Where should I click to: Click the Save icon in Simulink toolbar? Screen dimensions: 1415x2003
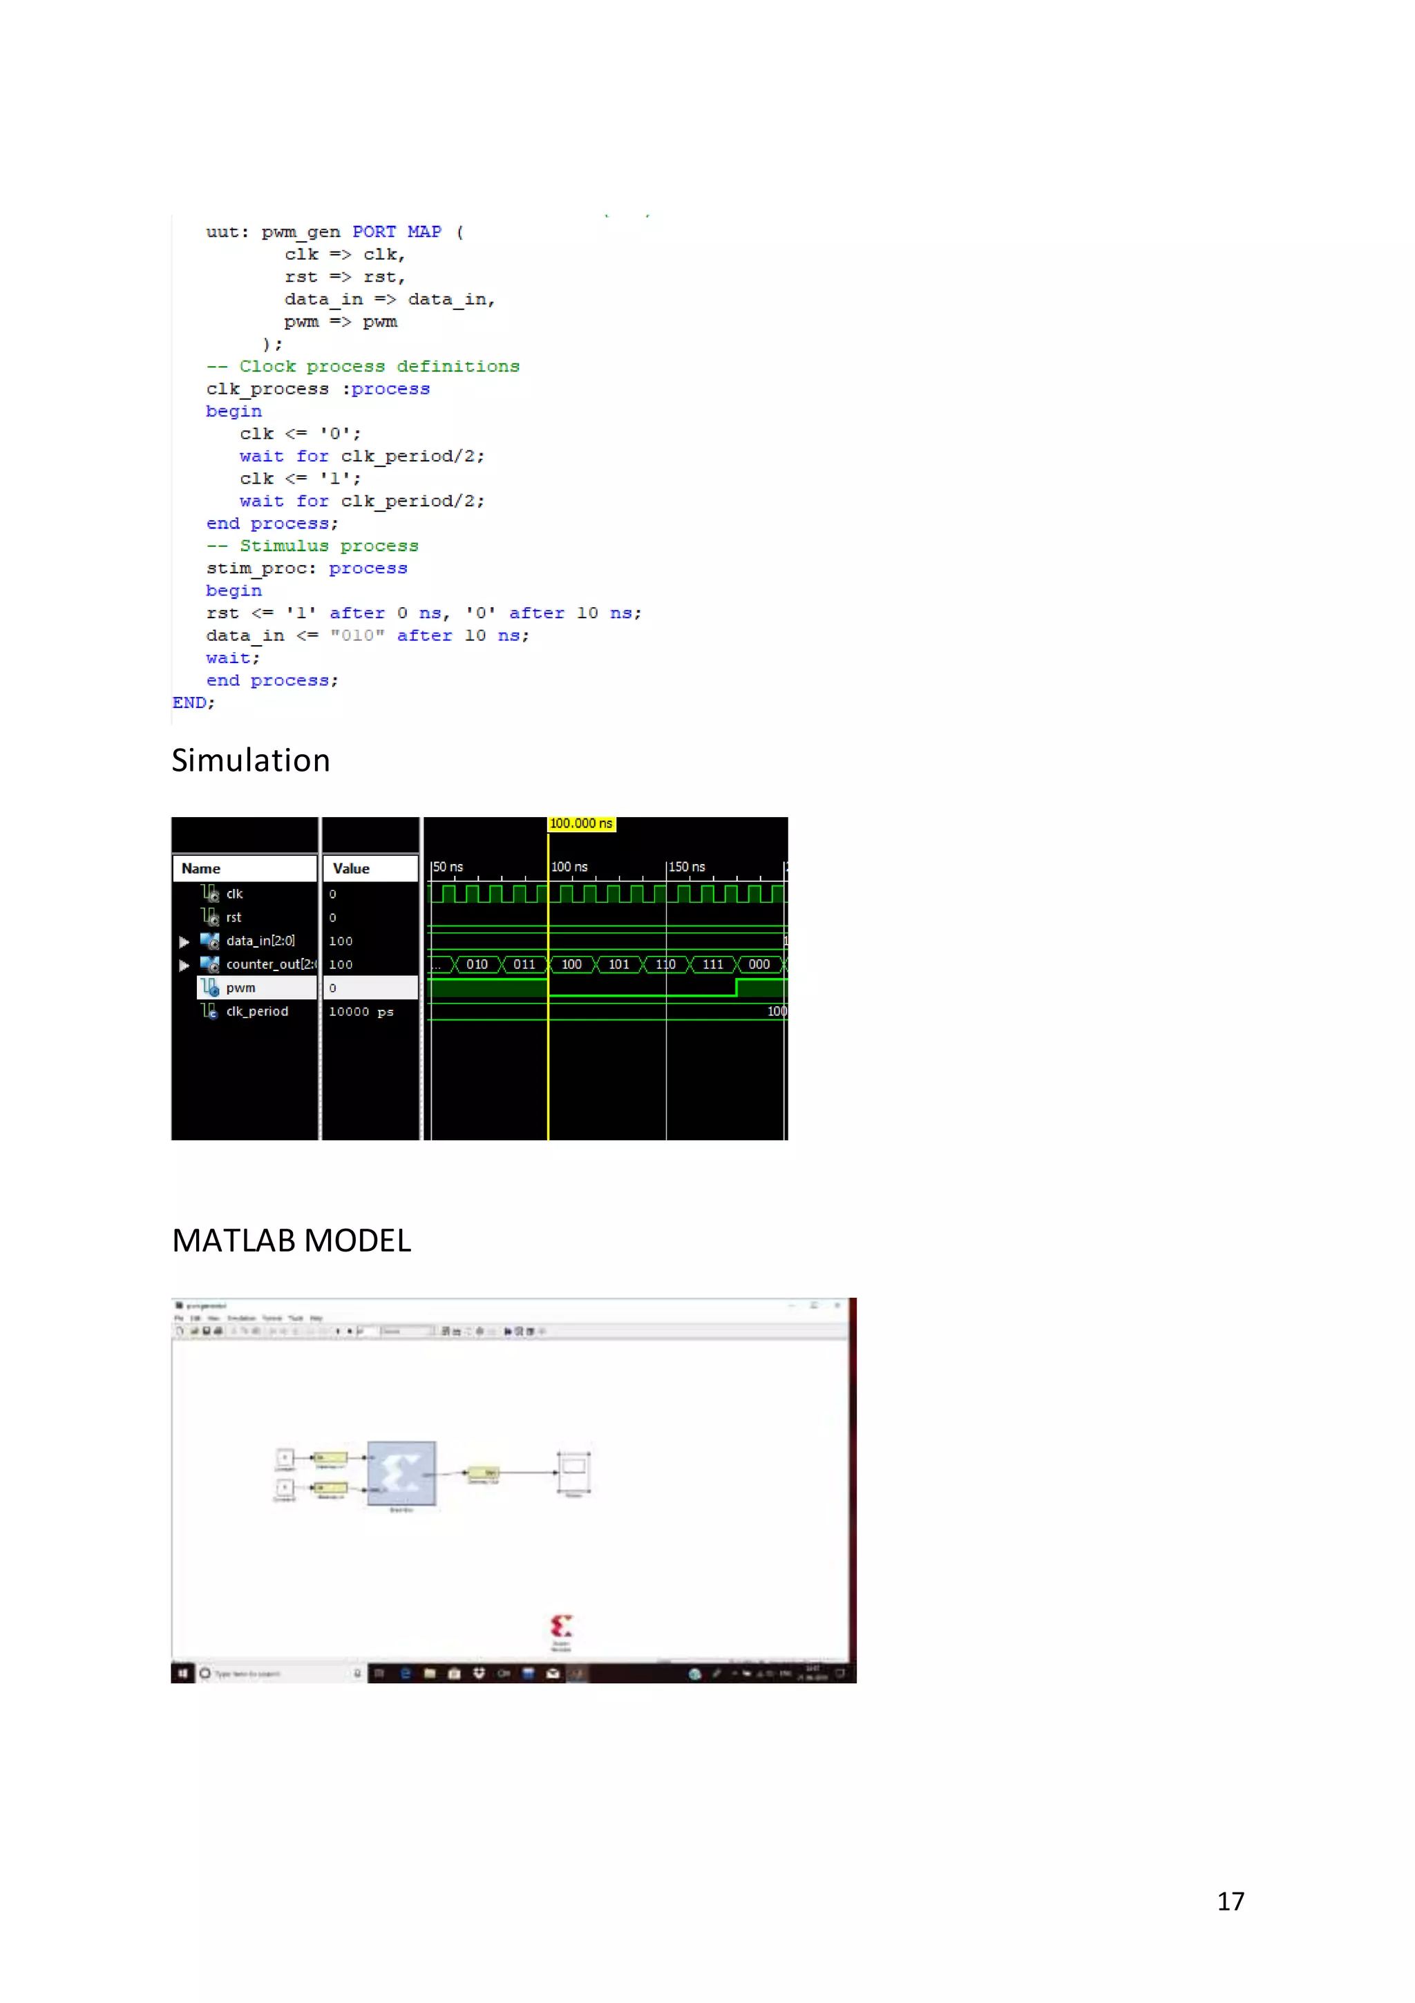pos(207,1331)
